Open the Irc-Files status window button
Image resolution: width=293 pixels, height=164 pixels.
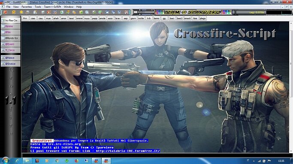tap(11, 20)
